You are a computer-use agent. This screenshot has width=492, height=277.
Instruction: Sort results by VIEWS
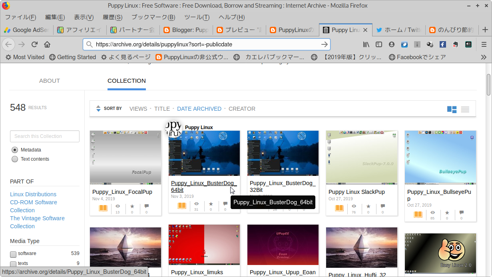pos(138,109)
